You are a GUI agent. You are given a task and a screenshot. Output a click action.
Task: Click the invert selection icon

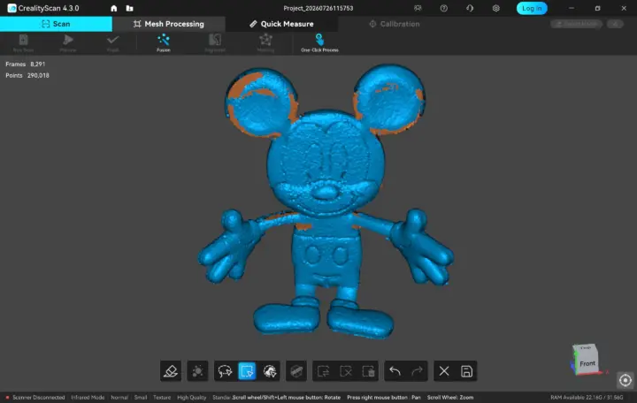(x=324, y=371)
